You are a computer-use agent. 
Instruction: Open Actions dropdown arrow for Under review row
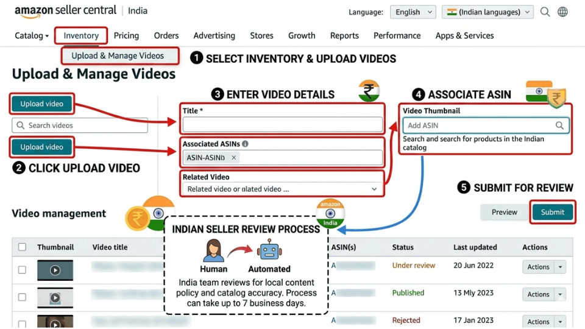(560, 267)
